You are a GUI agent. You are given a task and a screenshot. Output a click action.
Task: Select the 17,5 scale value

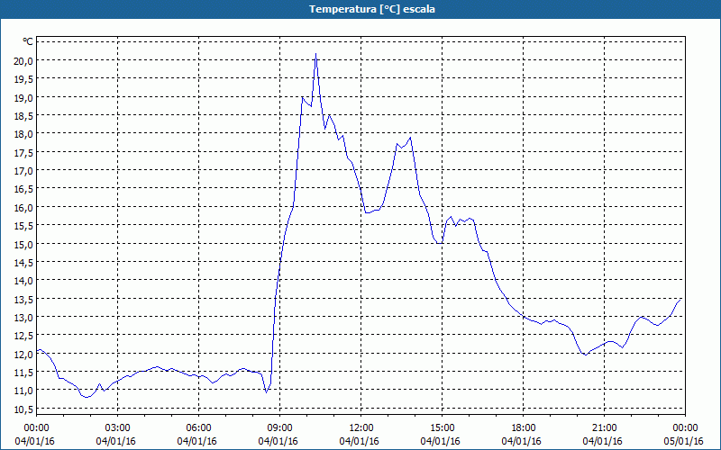click(24, 152)
